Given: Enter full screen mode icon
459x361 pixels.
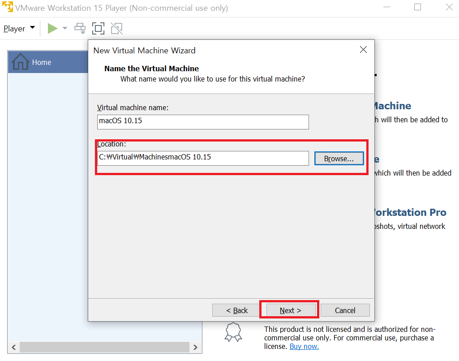Looking at the screenshot, I should [98, 29].
